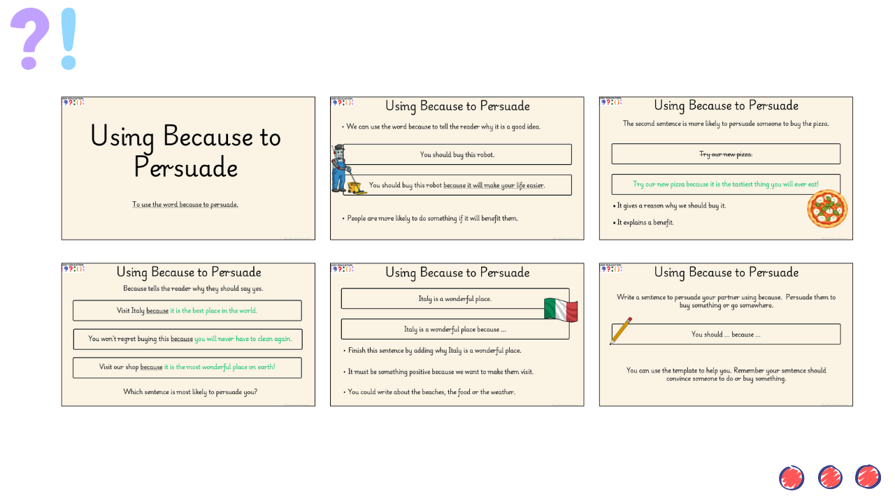Click the struck-through 'Try our new pizza' box
895x503 pixels.
pyautogui.click(x=726, y=154)
